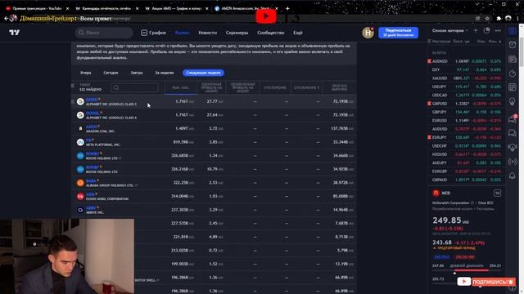Open the watchlist advanced view pie icon
This screenshot has height=294, width=524.
(x=486, y=31)
